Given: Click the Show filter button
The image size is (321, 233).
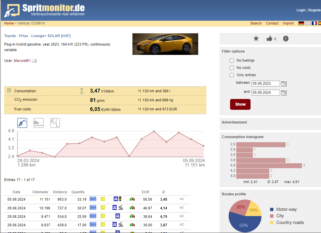Looking at the screenshot, I should [x=240, y=105].
